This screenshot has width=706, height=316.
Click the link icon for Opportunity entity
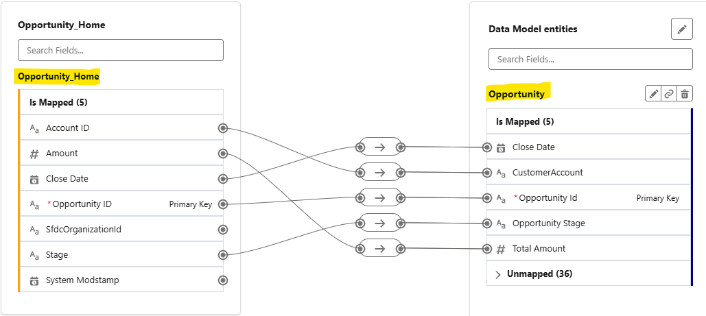pyautogui.click(x=669, y=94)
